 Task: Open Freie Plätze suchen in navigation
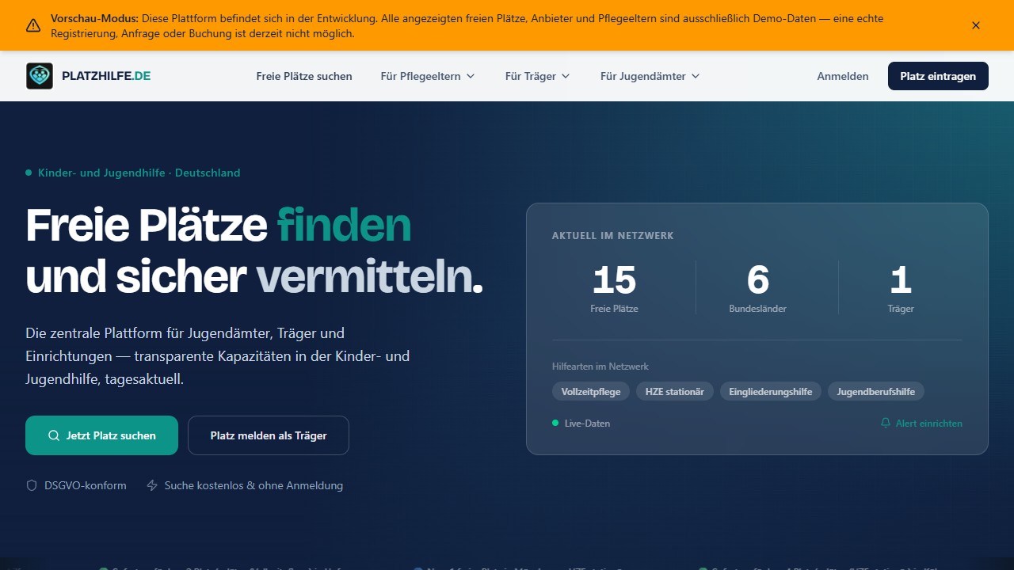click(304, 76)
